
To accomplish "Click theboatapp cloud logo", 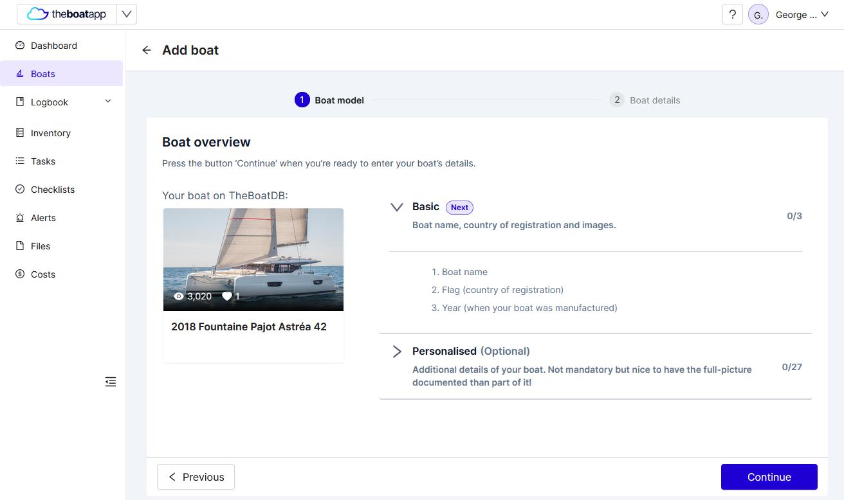I will pyautogui.click(x=66, y=14).
